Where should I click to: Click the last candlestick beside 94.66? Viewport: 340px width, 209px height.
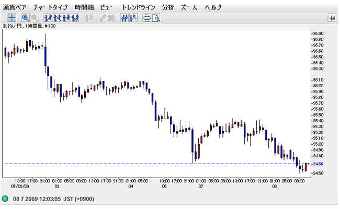coord(309,164)
